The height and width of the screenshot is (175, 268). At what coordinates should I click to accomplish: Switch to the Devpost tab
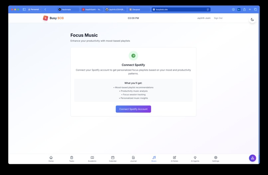pyautogui.click(x=139, y=10)
